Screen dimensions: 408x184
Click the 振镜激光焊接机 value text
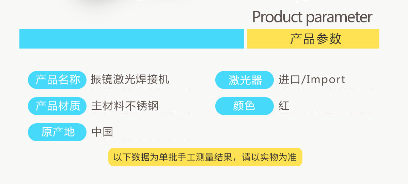tap(130, 79)
